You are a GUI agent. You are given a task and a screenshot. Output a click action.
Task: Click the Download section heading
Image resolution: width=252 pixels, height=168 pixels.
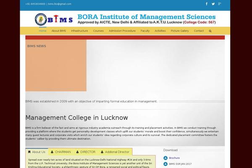pyautogui.click(x=171, y=150)
